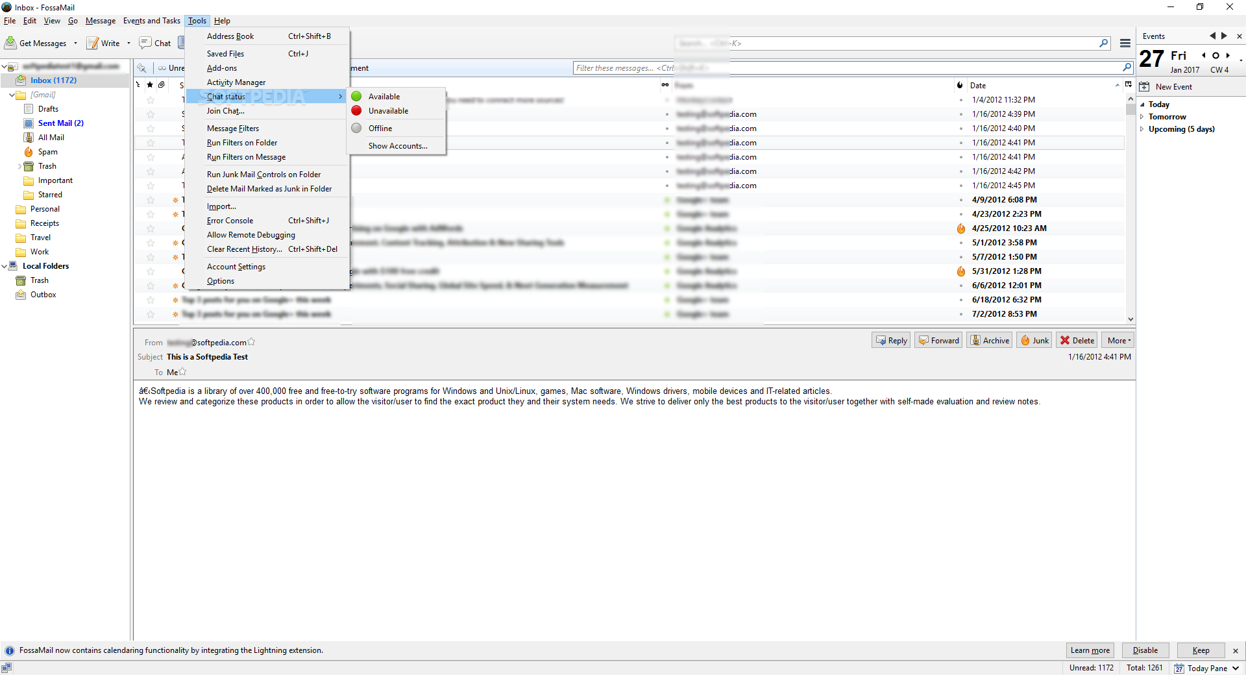
Task: Click the search magnifier in global search box
Action: click(x=1104, y=43)
